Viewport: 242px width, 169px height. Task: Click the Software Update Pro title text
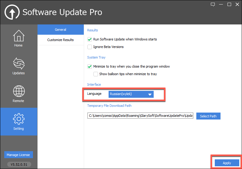pyautogui.click(x=62, y=12)
